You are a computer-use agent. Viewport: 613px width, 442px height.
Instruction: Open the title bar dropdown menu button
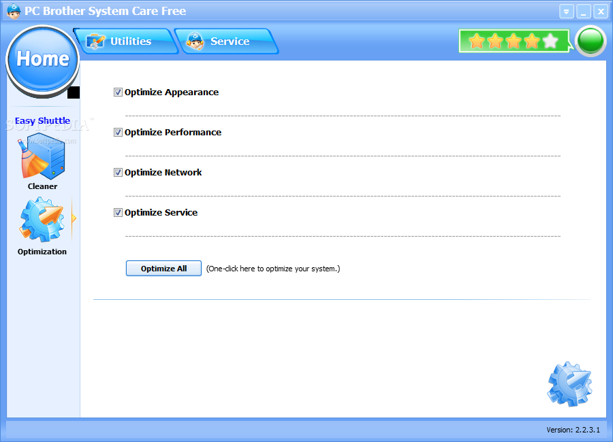tap(566, 12)
